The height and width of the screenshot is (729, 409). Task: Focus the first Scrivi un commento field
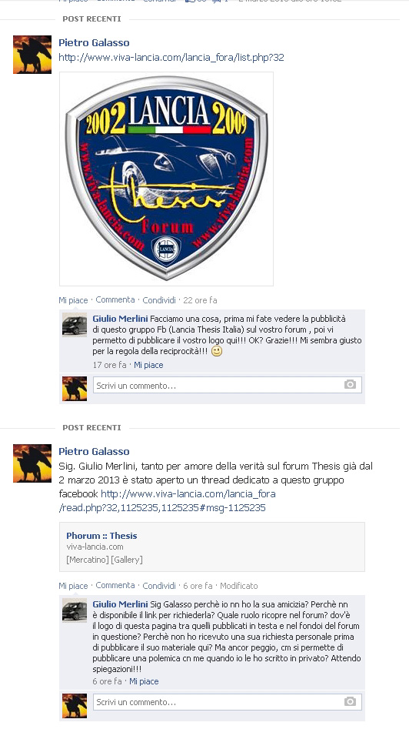227,385
